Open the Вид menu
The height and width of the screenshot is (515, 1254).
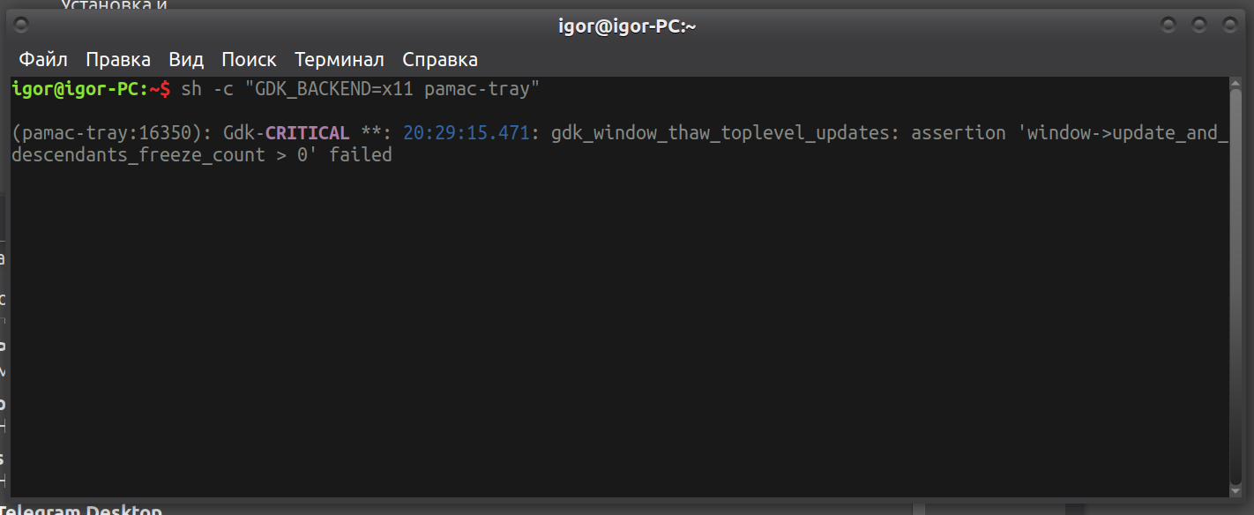tap(186, 60)
